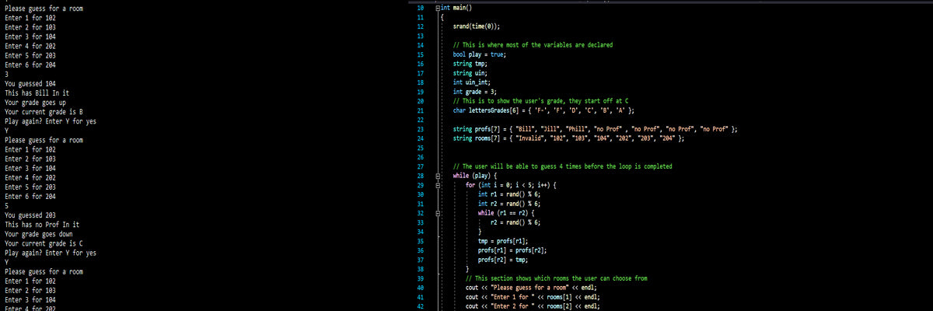Collapse the while (play) loop block
933x311 pixels.
pyautogui.click(x=439, y=176)
